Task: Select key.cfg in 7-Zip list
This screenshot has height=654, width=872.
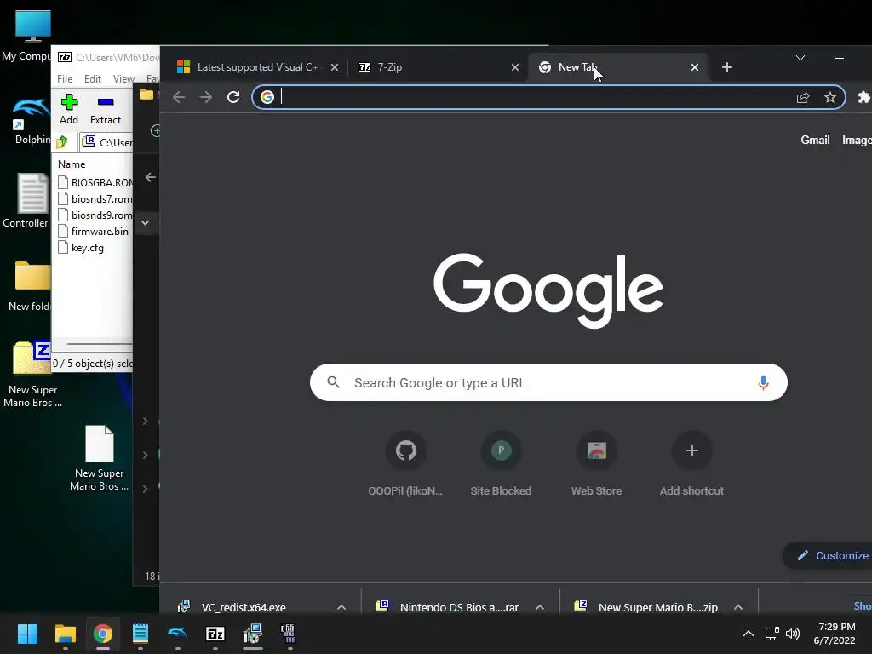Action: tap(81, 248)
